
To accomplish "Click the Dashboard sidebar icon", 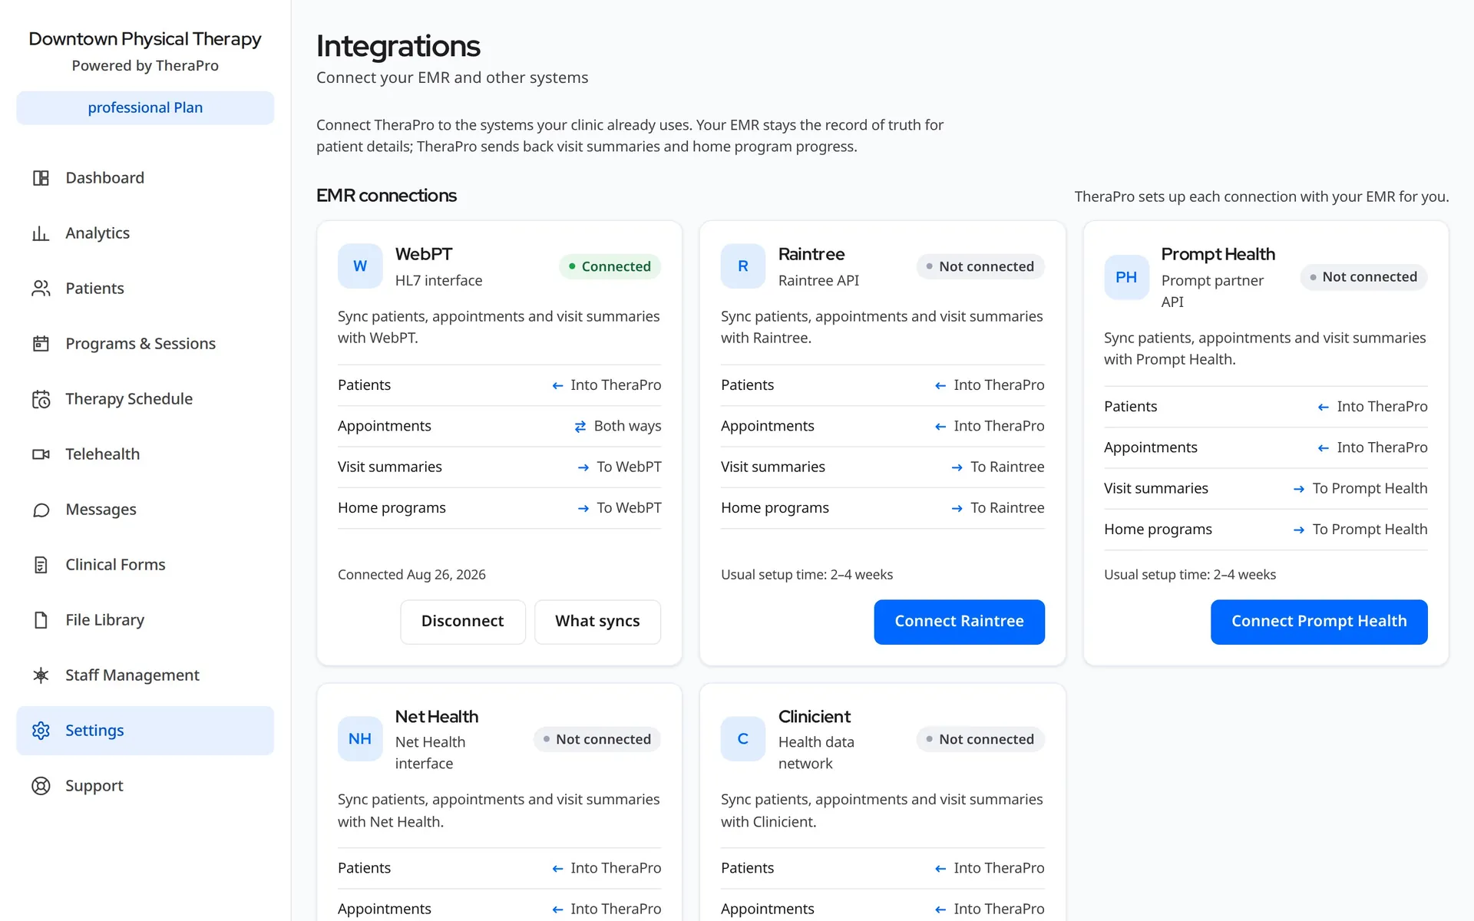I will click(x=41, y=178).
